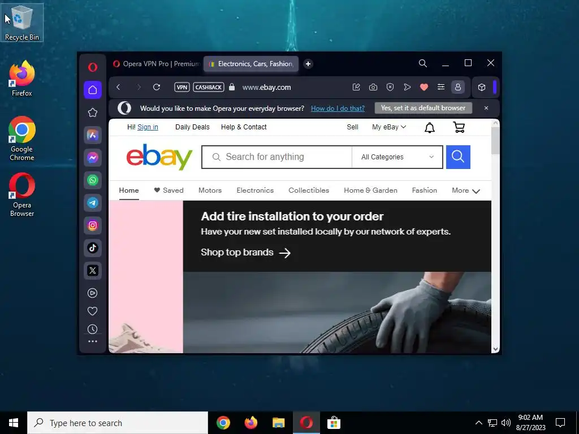The height and width of the screenshot is (434, 579).
Task: Expand the My eBay dropdown
Action: click(x=389, y=127)
